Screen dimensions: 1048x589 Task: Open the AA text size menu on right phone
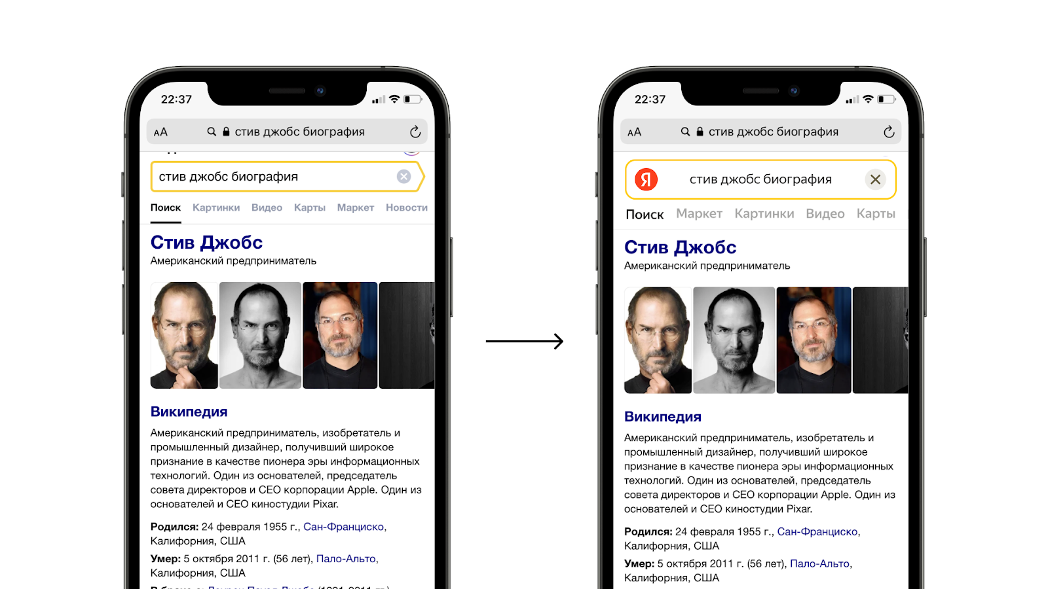(x=634, y=132)
